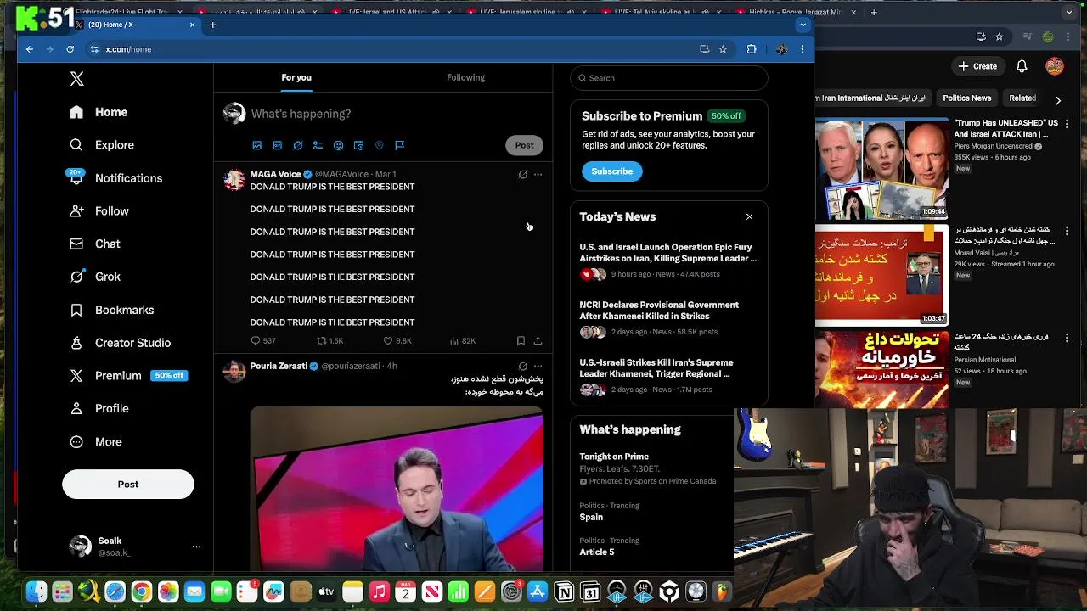This screenshot has height=611, width=1087.
Task: Open more options on Pouria Zeraati post
Action: tap(538, 367)
